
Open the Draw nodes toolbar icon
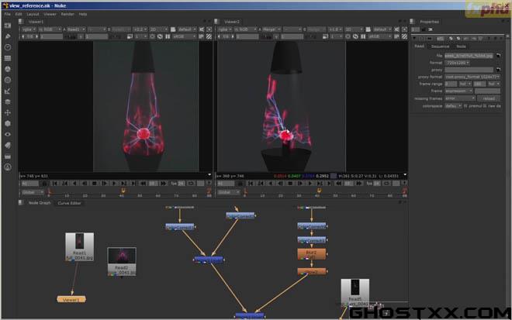[8, 36]
